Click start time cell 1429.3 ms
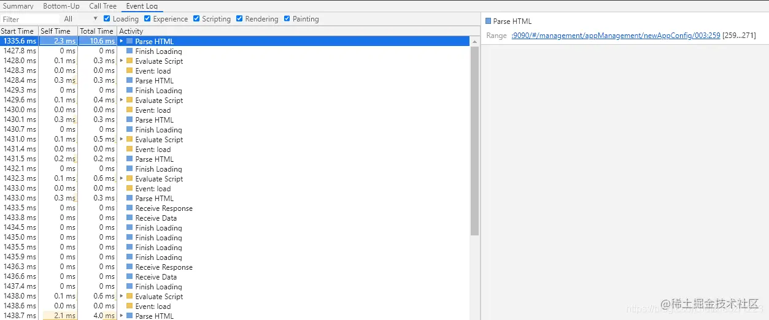 coord(19,90)
